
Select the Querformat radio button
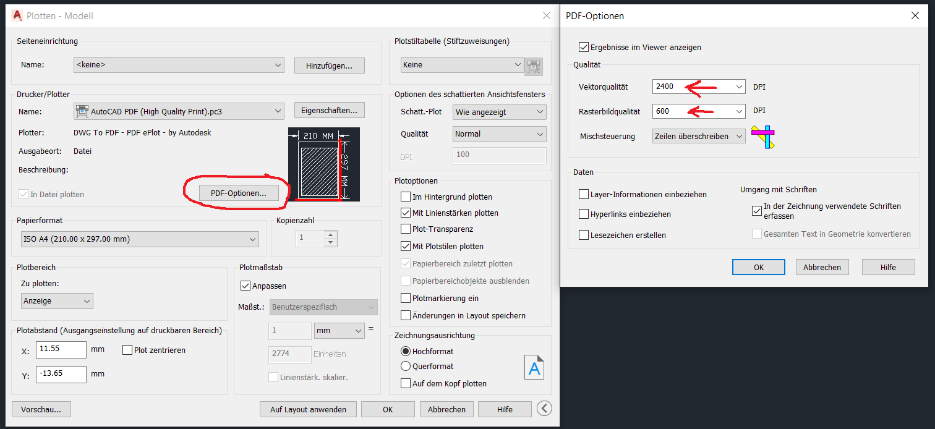coord(408,366)
